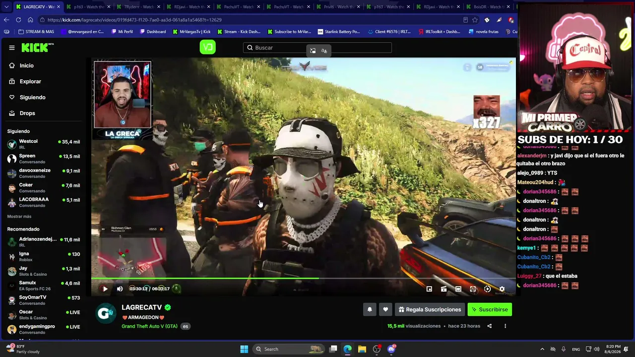Open the SoyOmarTV recommended channel

(44, 300)
